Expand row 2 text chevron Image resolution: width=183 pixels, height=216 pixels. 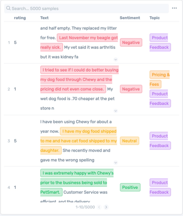[x=116, y=111]
